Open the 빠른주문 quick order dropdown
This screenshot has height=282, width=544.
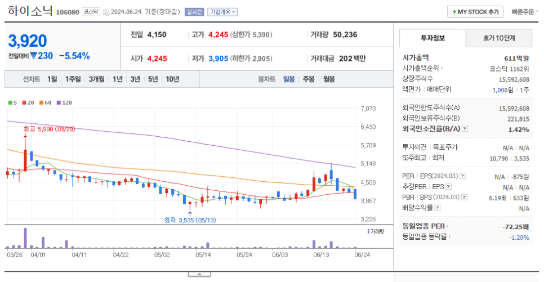(525, 12)
